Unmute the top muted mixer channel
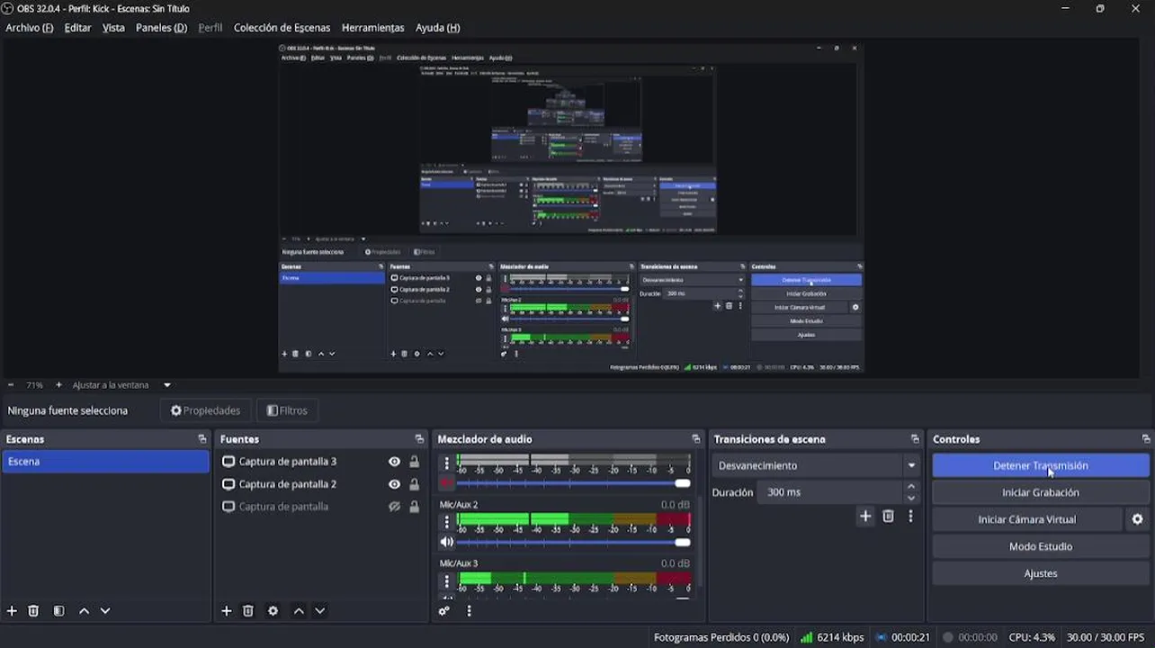1155x648 pixels. (446, 483)
